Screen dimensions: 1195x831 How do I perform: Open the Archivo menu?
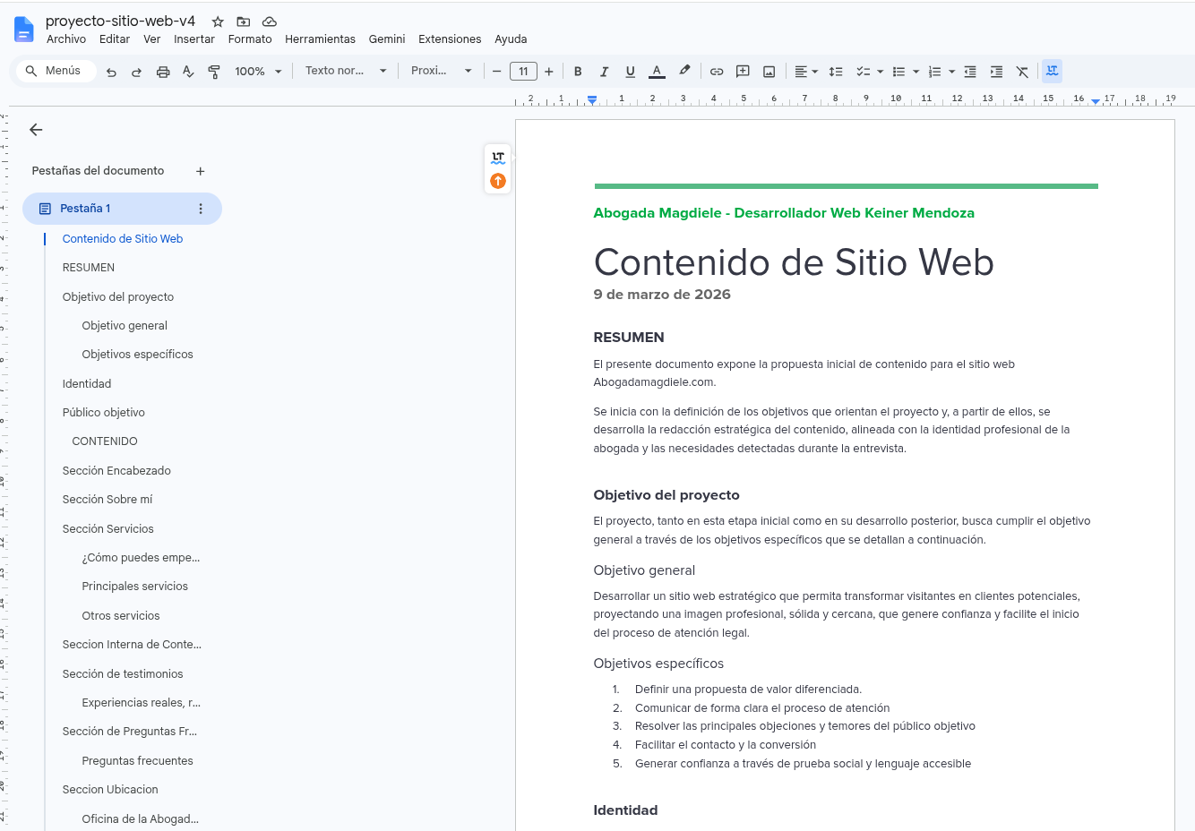click(x=66, y=39)
